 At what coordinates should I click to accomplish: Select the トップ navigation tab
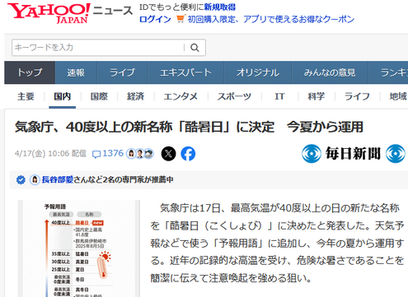pos(30,72)
